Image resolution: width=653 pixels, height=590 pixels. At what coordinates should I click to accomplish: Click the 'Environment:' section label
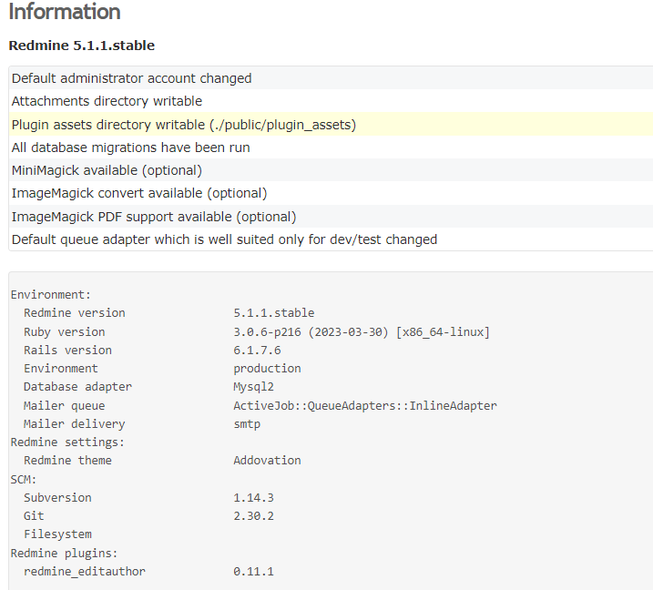pyautogui.click(x=50, y=294)
